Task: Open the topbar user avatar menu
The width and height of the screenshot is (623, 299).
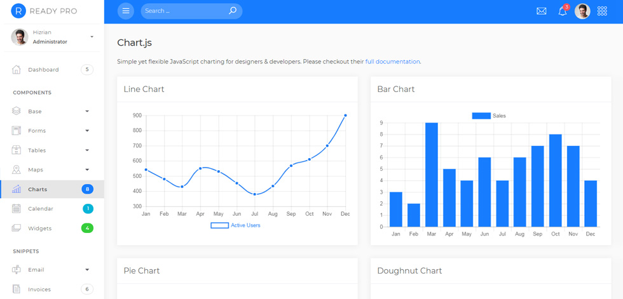Action: tap(582, 11)
